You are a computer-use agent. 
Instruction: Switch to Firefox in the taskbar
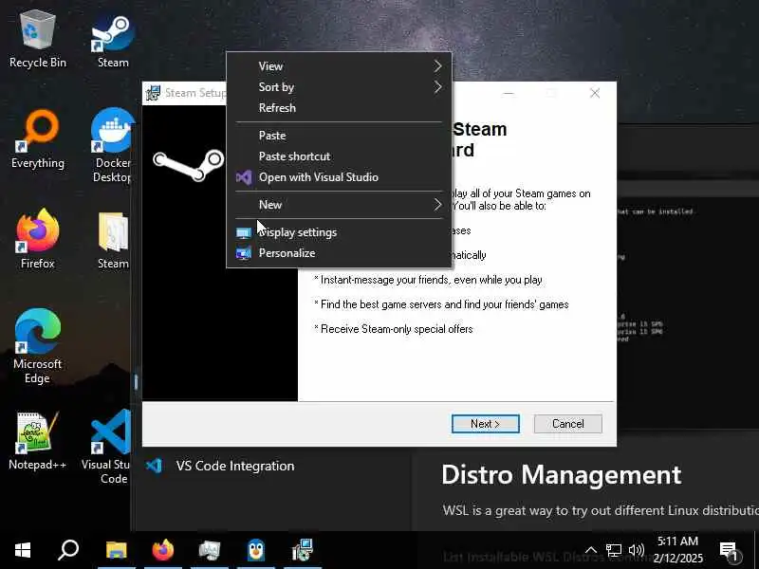pyautogui.click(x=163, y=550)
